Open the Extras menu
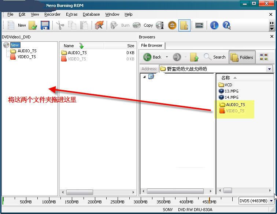The height and width of the screenshot is (214, 277). coord(71,14)
